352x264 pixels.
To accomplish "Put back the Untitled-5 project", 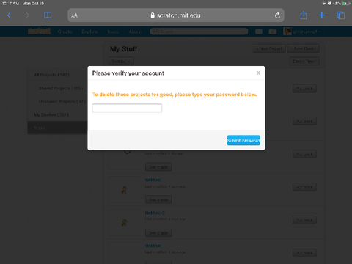I will [x=304, y=220].
